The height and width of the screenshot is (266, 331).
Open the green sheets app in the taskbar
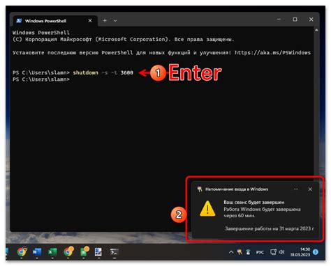[x=84, y=251]
